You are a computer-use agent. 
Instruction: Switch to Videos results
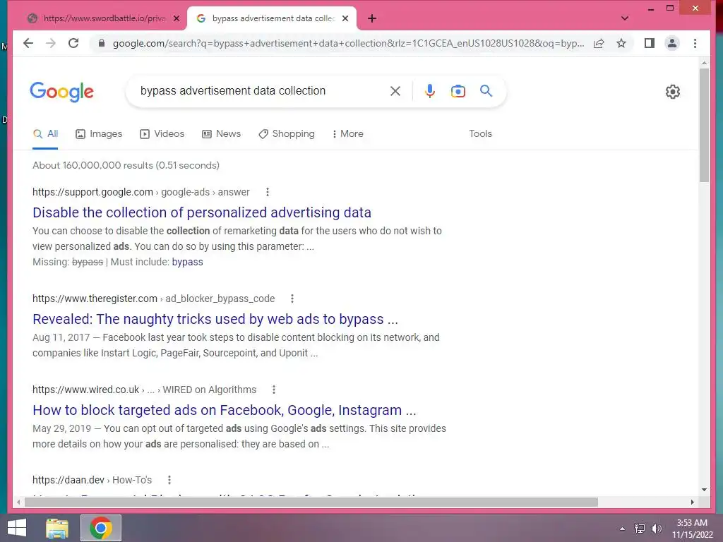pyautogui.click(x=162, y=133)
